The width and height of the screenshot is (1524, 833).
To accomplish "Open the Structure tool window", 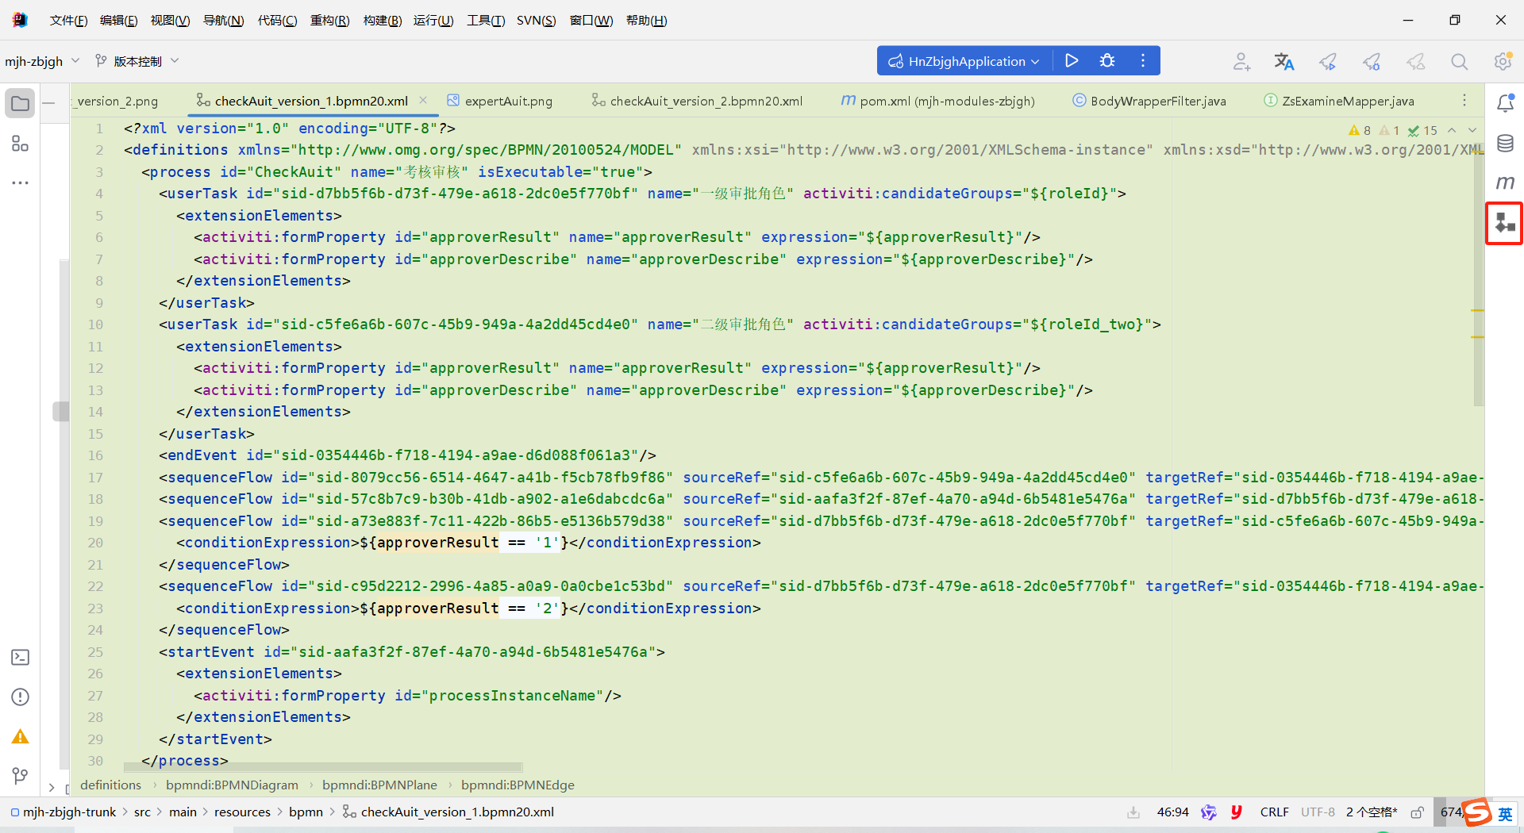I will (x=20, y=144).
